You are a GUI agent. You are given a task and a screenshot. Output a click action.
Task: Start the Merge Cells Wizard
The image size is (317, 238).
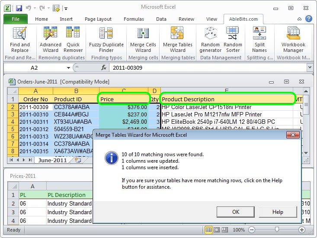pos(143,40)
